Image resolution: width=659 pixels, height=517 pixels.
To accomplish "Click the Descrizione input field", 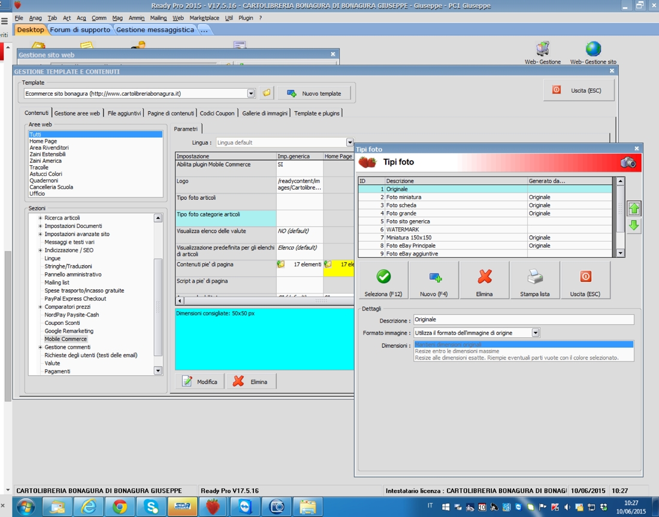I will 524,320.
